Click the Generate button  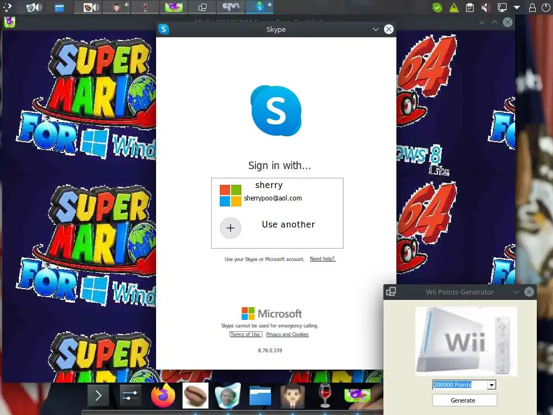[464, 400]
